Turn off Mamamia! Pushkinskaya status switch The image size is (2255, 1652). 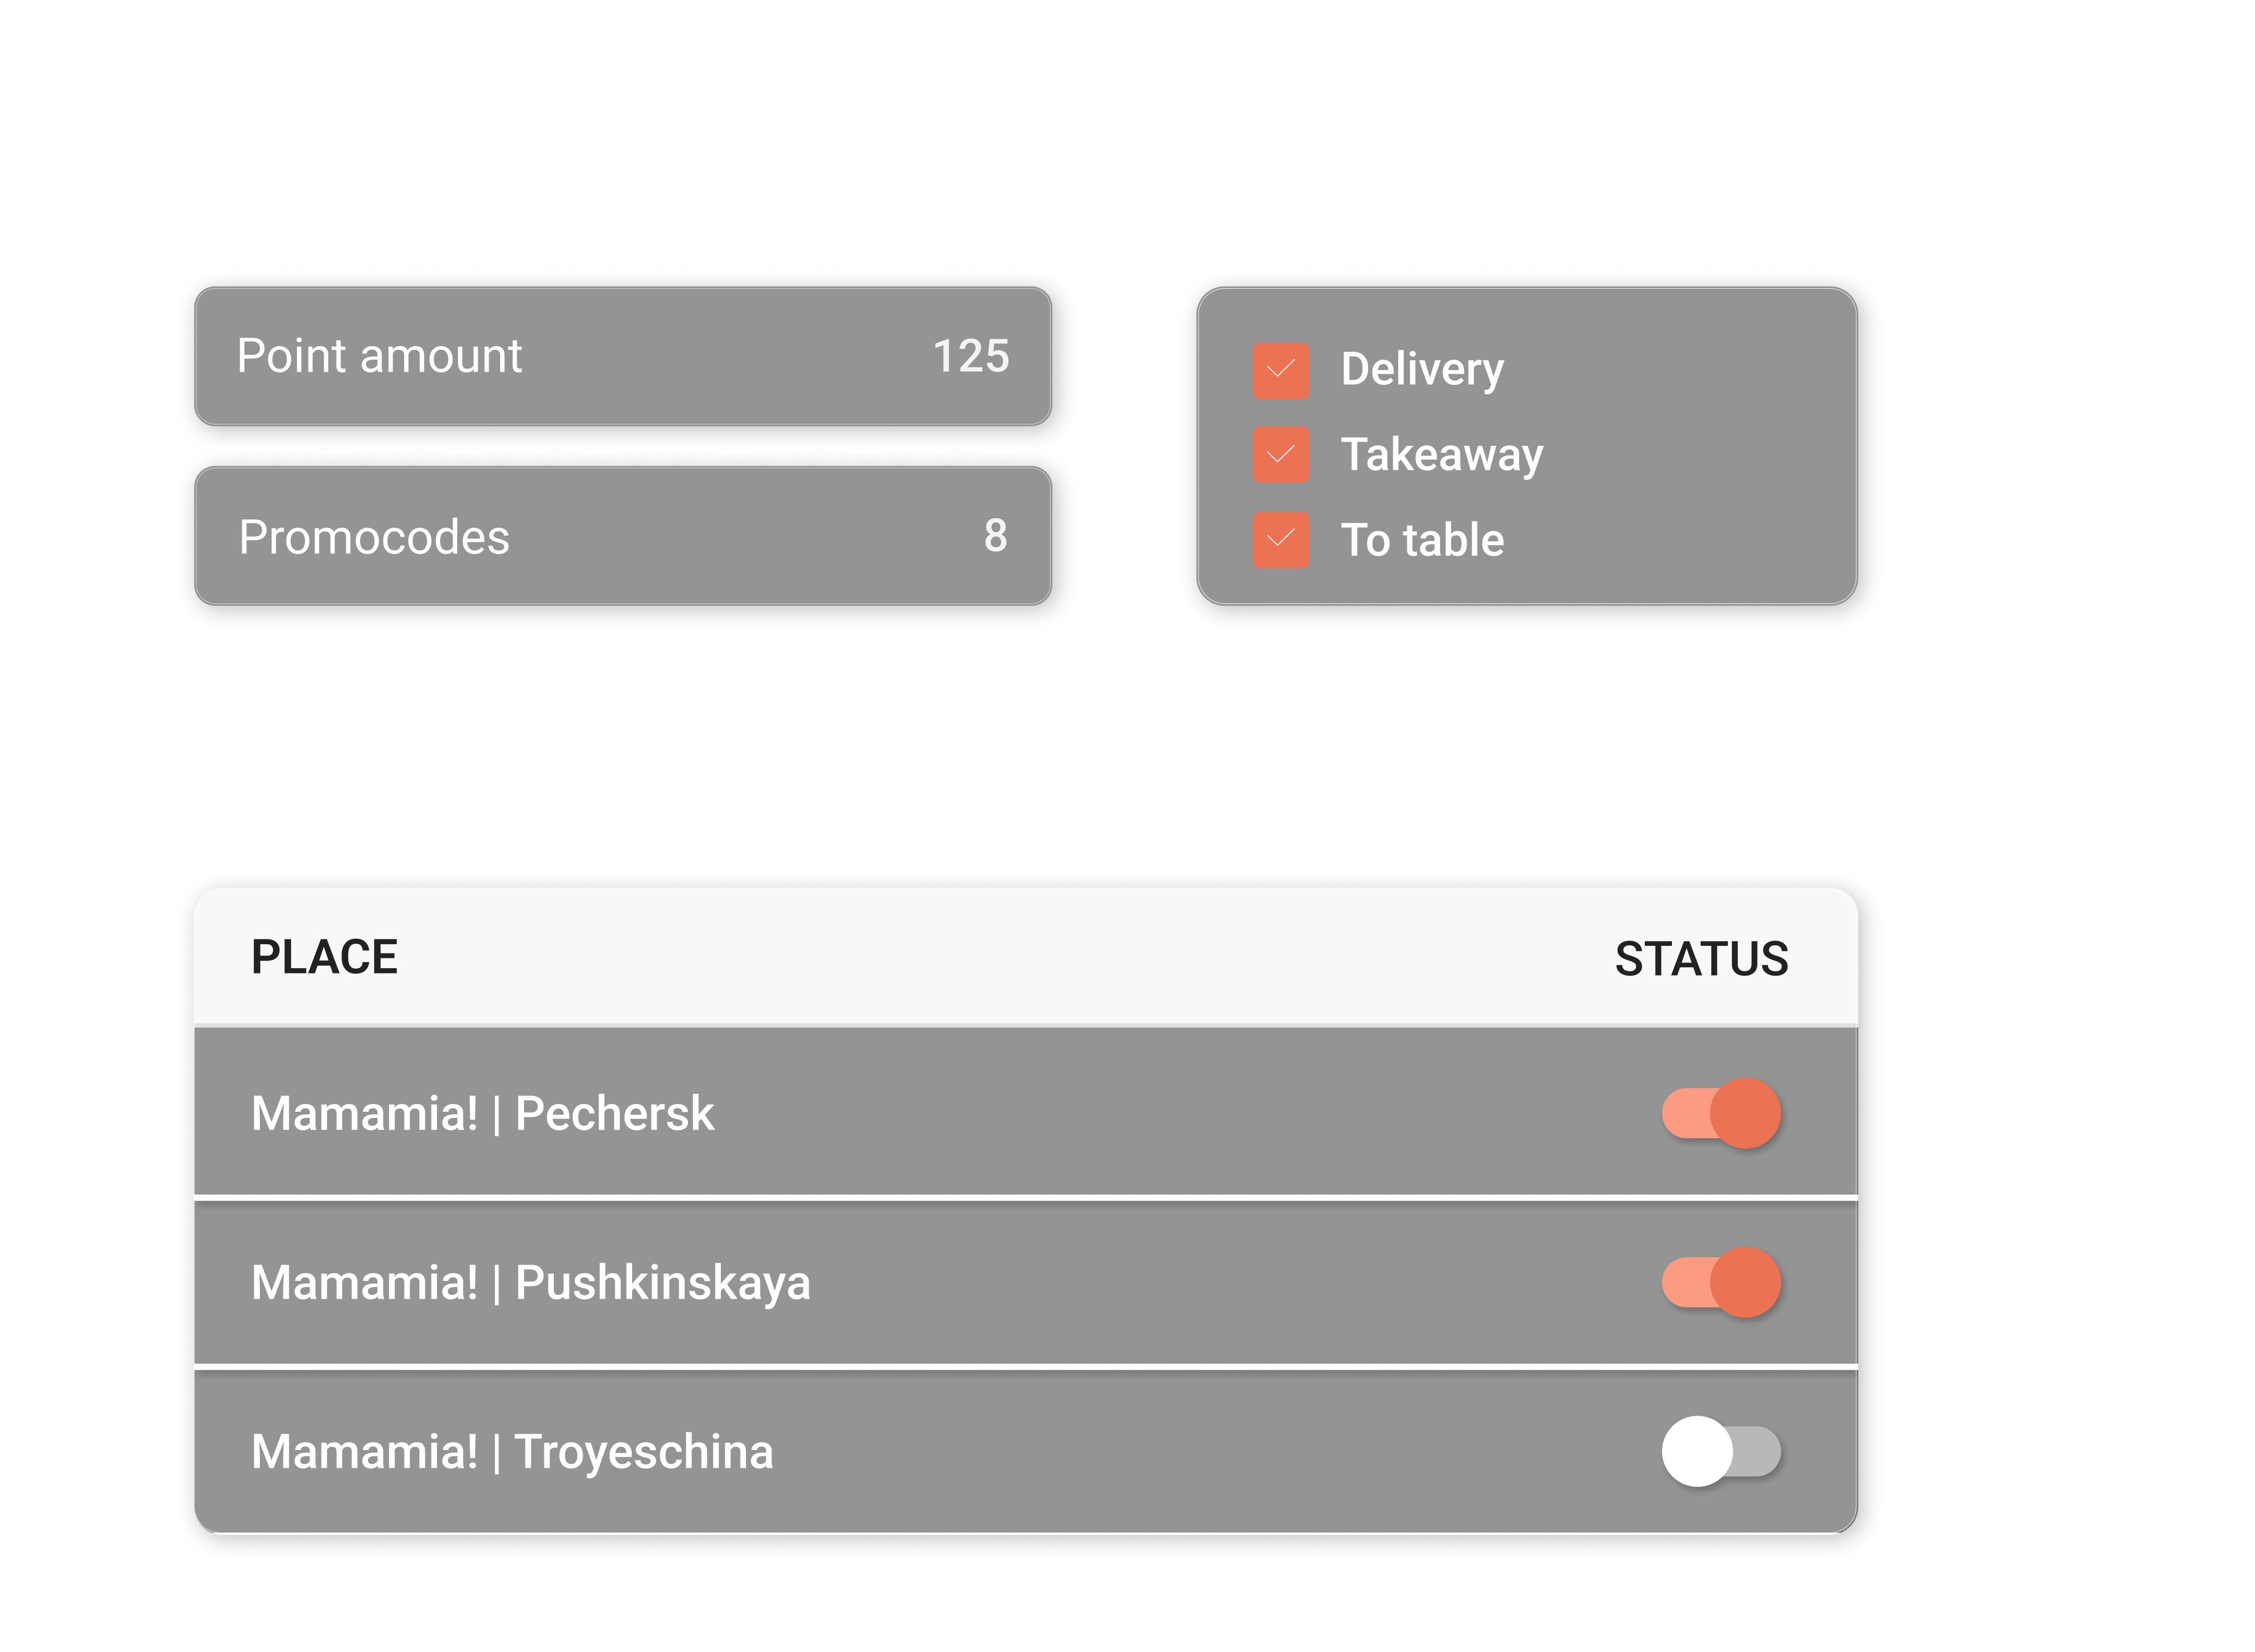coord(1720,1282)
